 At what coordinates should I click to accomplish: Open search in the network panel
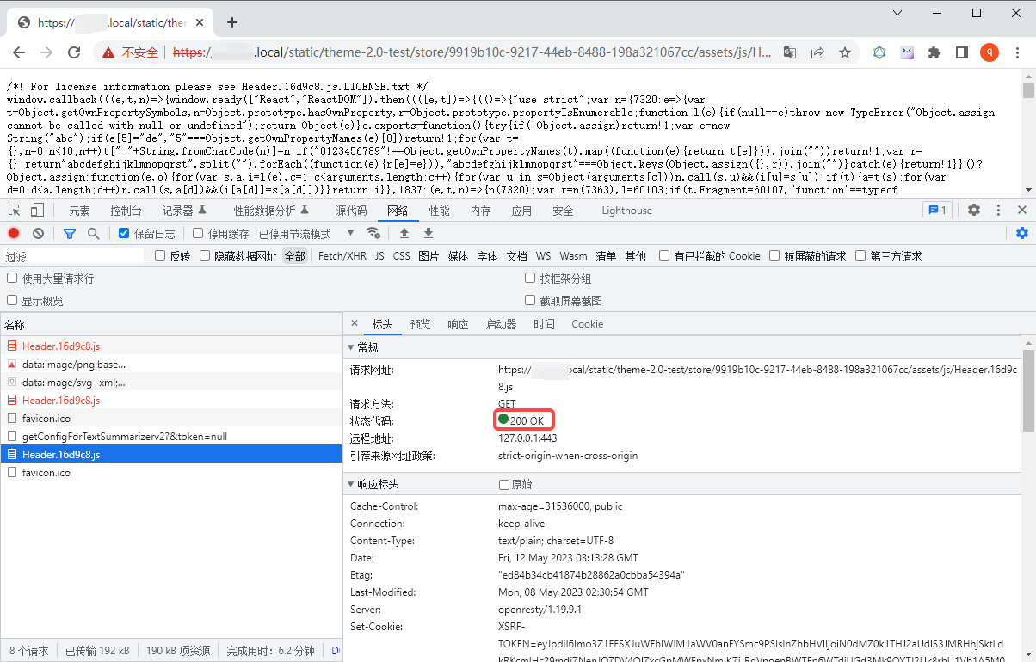pos(93,233)
